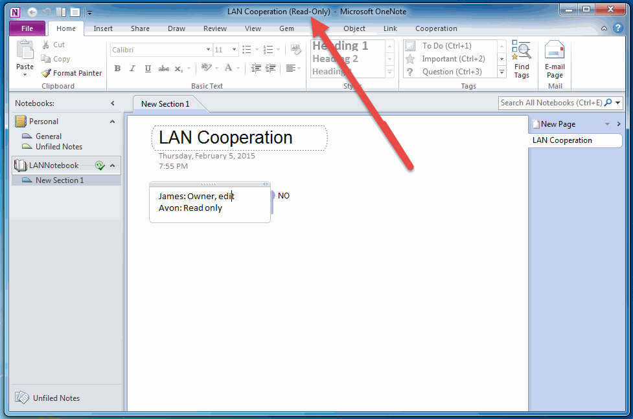Open the Gem ribbon tab
Image resolution: width=633 pixels, height=419 pixels.
286,28
